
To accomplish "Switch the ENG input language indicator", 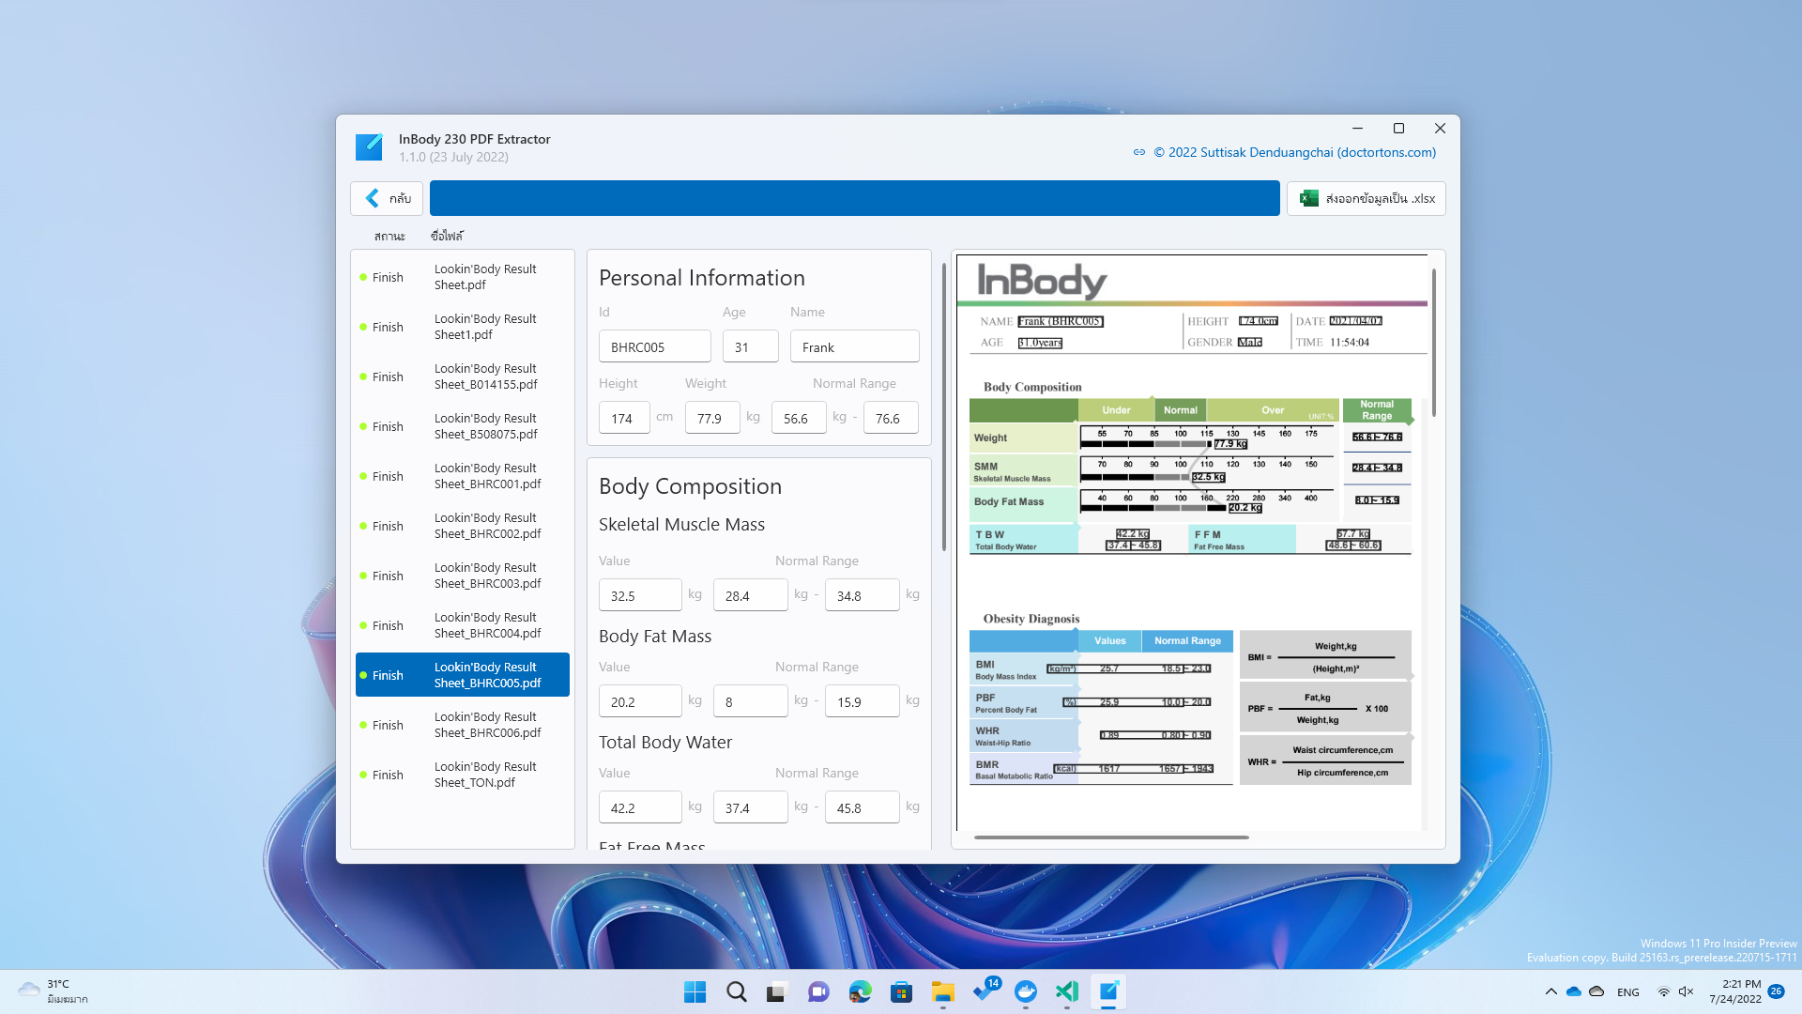I will [1628, 991].
